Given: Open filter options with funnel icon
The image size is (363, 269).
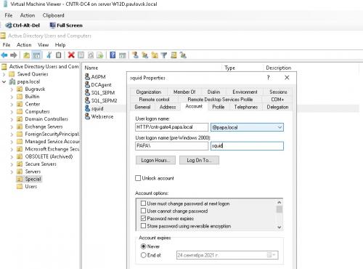Looking at the screenshot, I should (164, 55).
